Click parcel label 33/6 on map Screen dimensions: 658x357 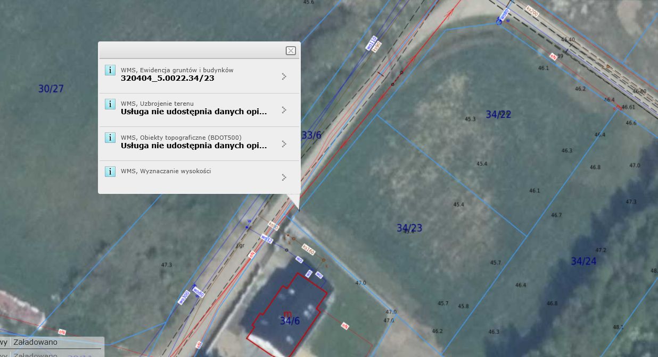coord(311,135)
